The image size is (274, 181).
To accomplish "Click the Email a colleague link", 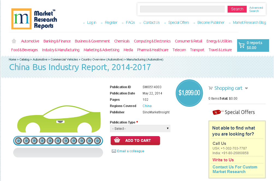I will point(131,151).
